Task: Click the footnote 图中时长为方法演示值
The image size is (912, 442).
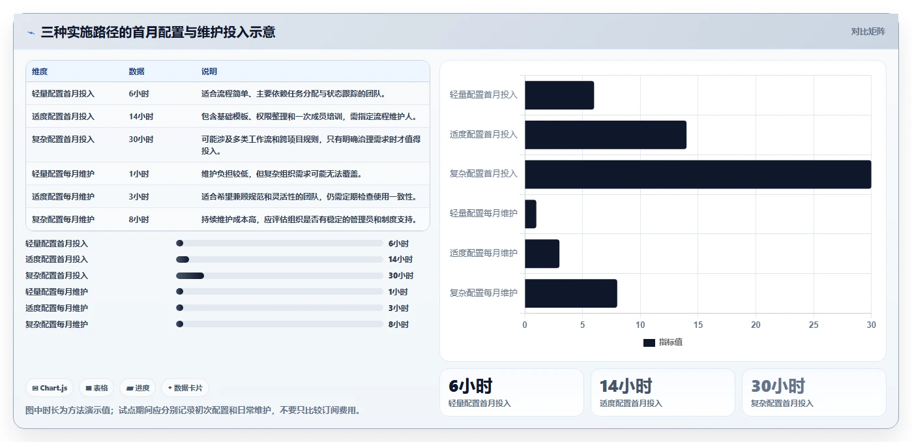Action: (193, 411)
